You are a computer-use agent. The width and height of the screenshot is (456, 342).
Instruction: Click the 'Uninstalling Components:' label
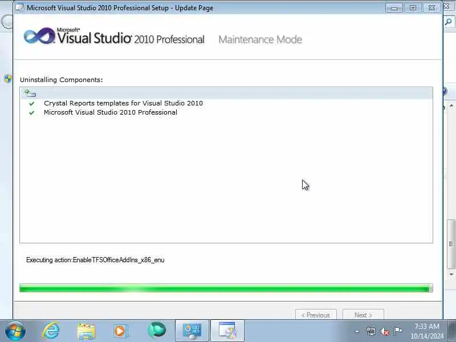click(62, 80)
